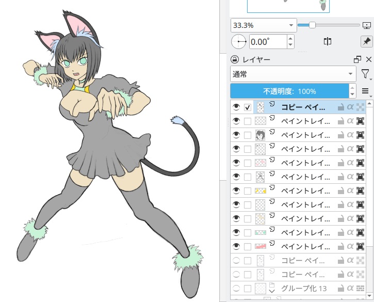Click the zoom slider handle
This screenshot has height=302, width=374.
pyautogui.click(x=312, y=25)
